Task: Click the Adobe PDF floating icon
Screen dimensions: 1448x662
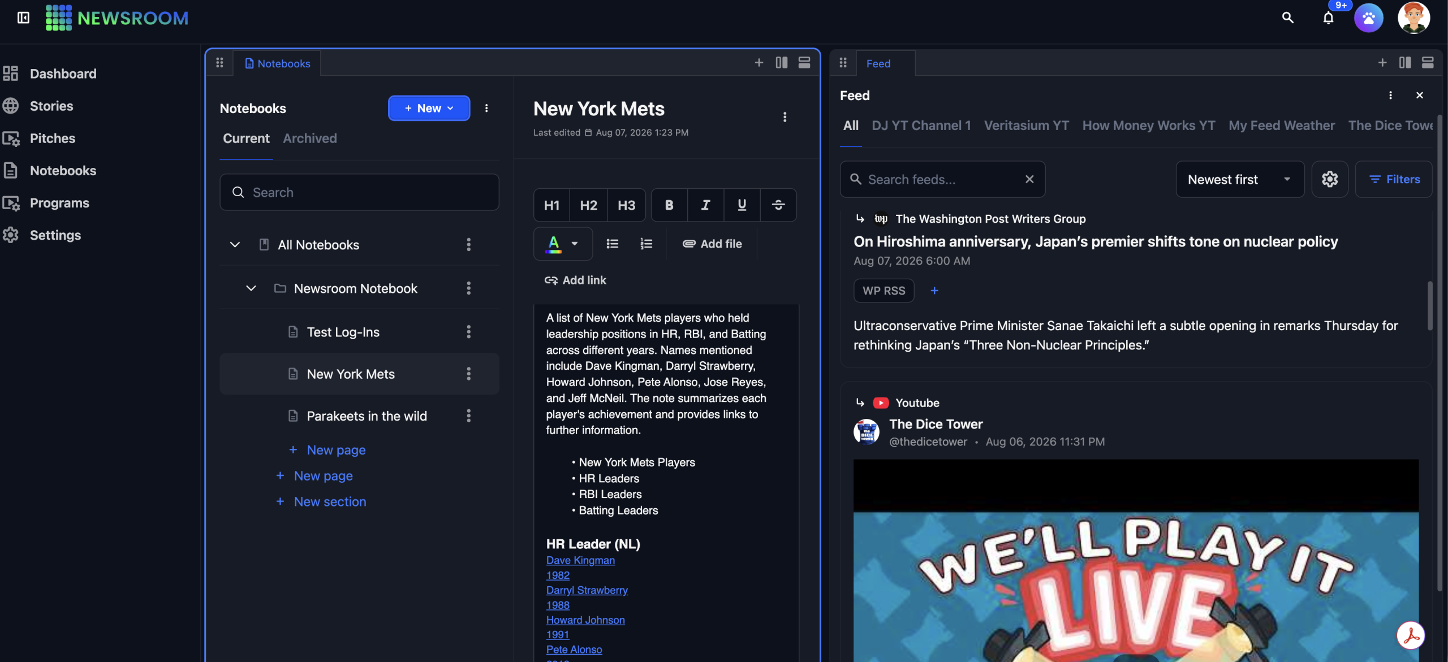Action: 1410,635
